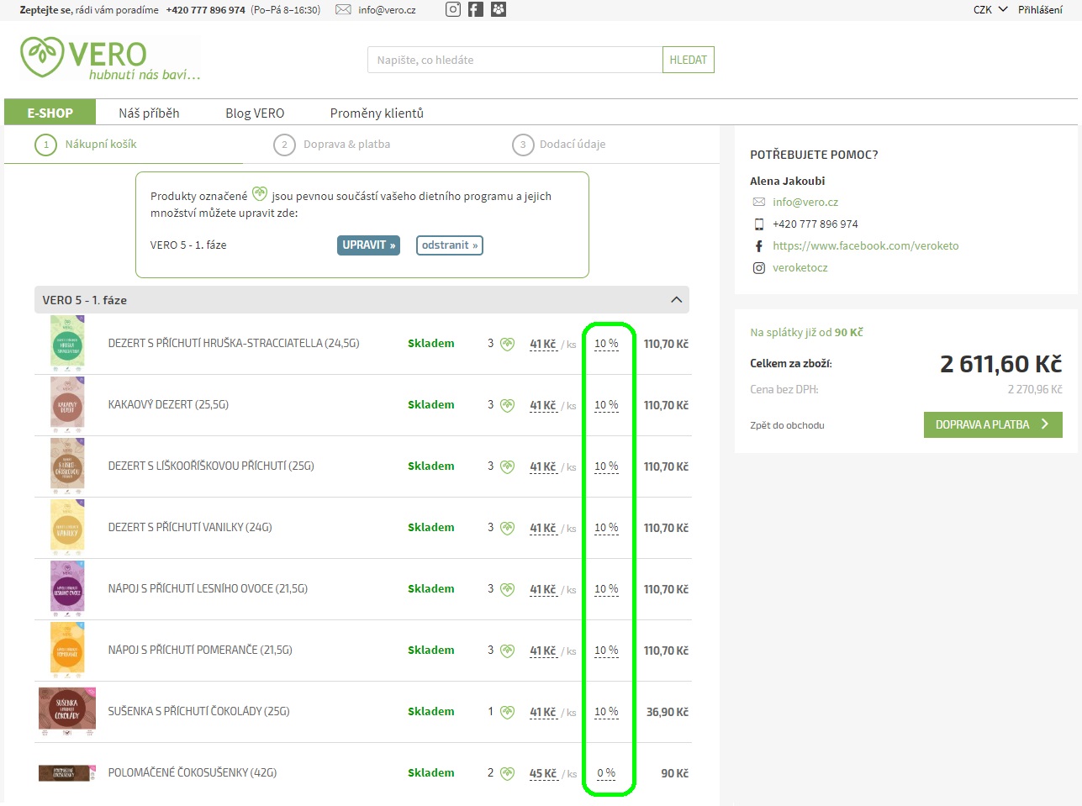Image resolution: width=1082 pixels, height=806 pixels.
Task: Click the 45 Kč unit price
Action: click(x=543, y=773)
